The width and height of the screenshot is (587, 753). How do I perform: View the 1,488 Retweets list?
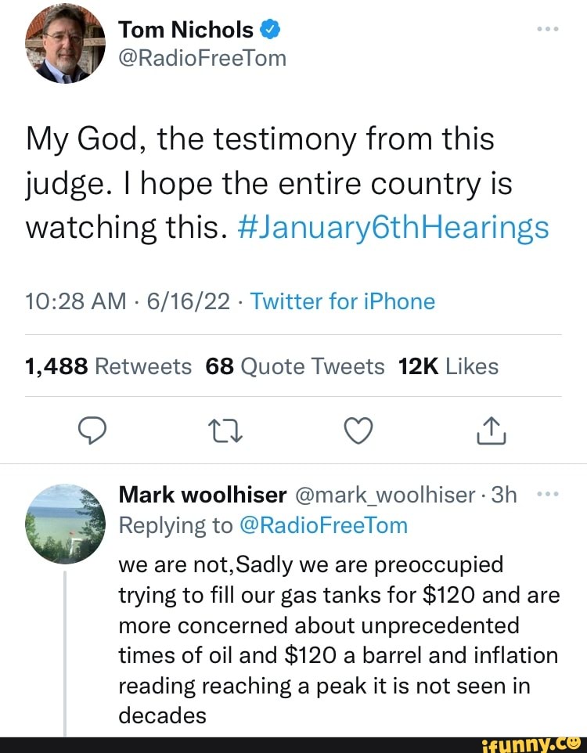tap(108, 366)
